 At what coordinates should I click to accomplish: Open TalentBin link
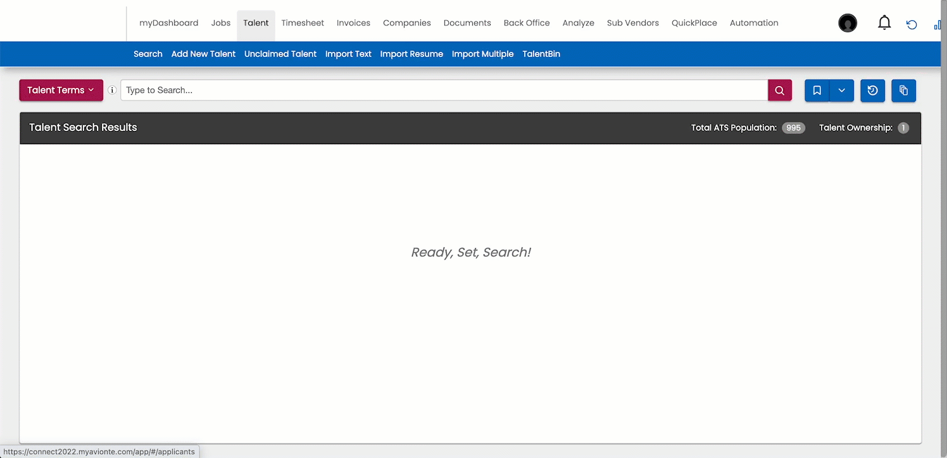[x=541, y=54]
